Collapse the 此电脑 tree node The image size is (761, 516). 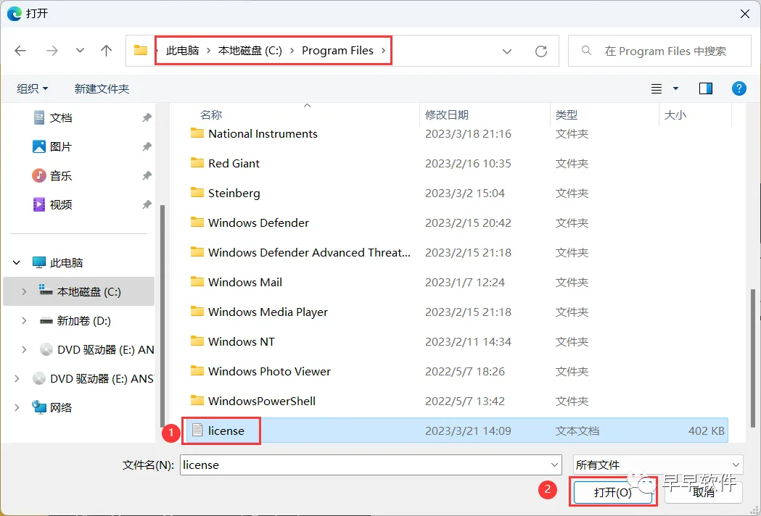[17, 262]
